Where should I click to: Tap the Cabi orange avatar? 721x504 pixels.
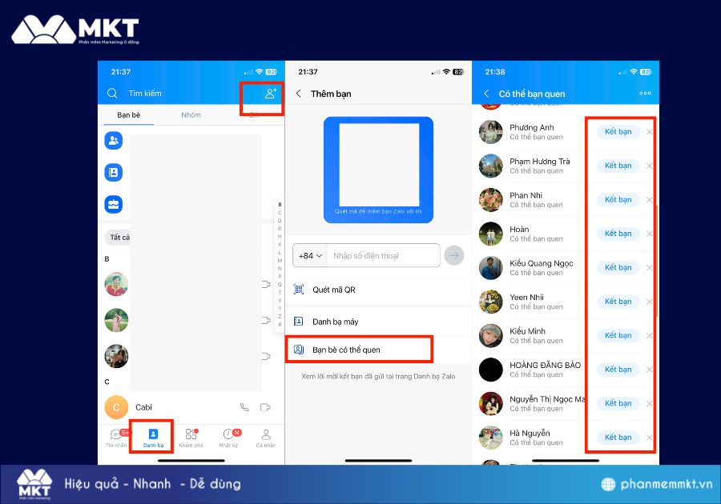(x=116, y=407)
